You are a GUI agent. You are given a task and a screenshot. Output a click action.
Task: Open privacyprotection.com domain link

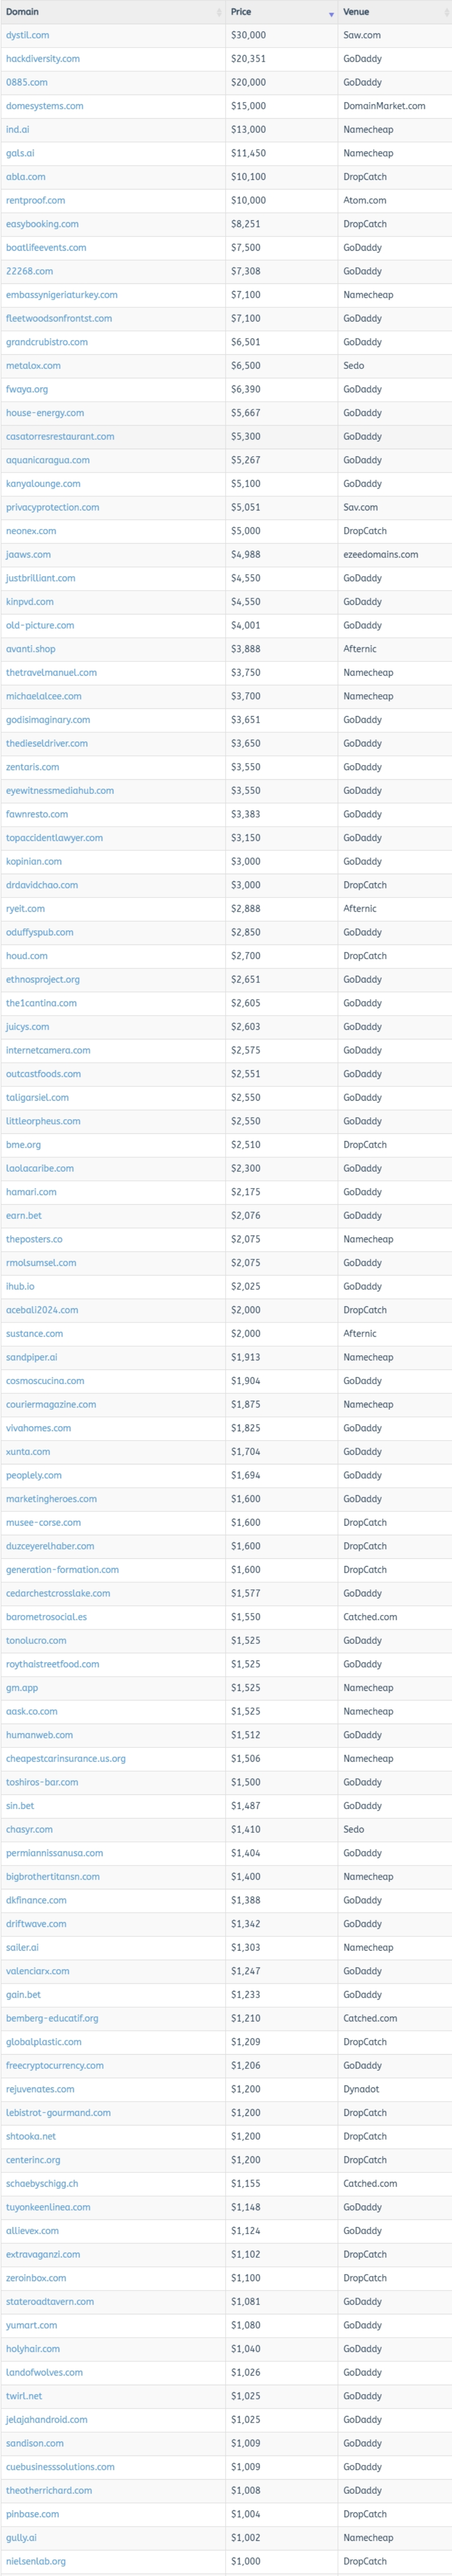52,507
